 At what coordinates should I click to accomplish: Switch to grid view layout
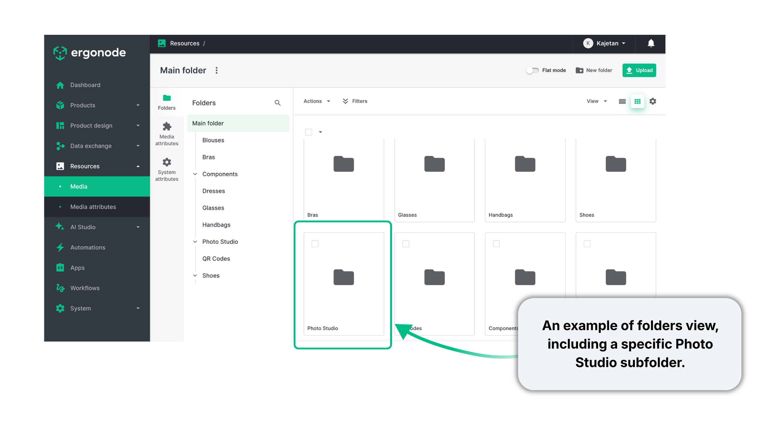click(637, 101)
